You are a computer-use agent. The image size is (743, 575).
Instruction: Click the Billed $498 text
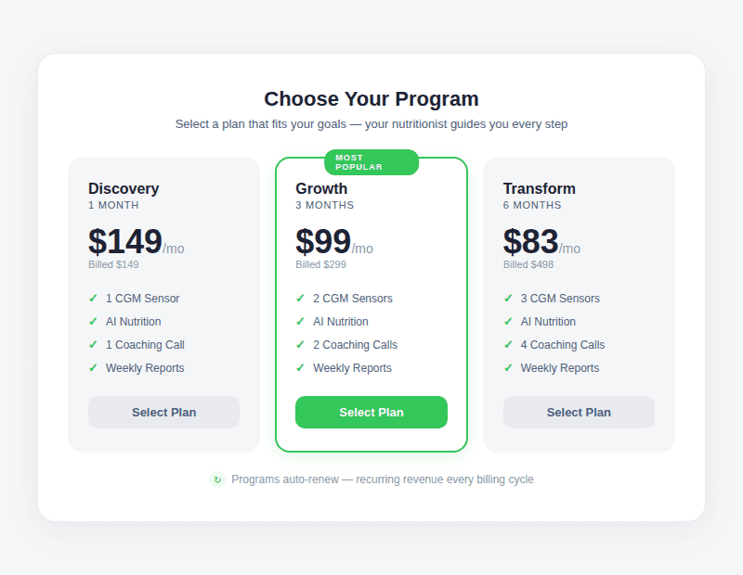[x=528, y=264]
